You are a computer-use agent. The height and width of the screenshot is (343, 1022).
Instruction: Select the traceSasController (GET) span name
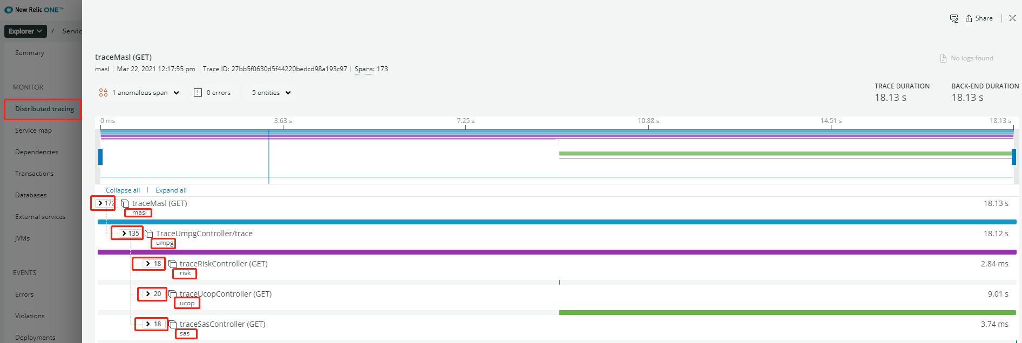pos(222,324)
